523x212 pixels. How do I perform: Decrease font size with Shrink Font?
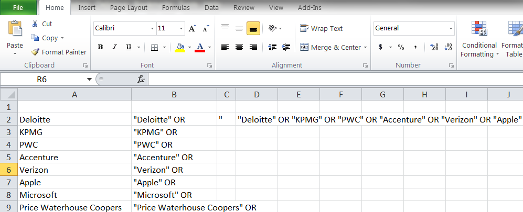point(206,29)
